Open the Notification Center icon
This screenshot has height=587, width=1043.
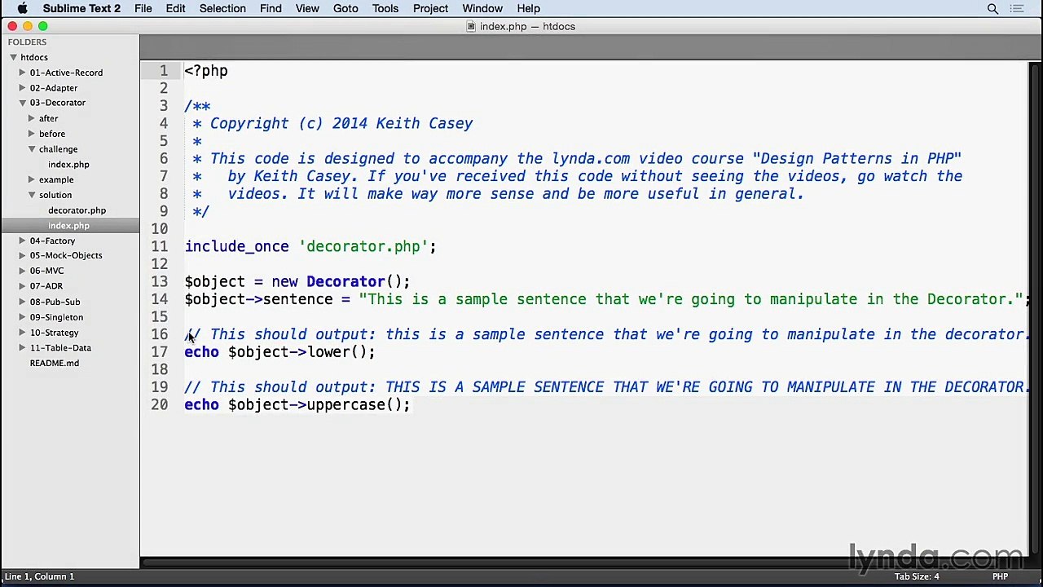coord(1017,9)
